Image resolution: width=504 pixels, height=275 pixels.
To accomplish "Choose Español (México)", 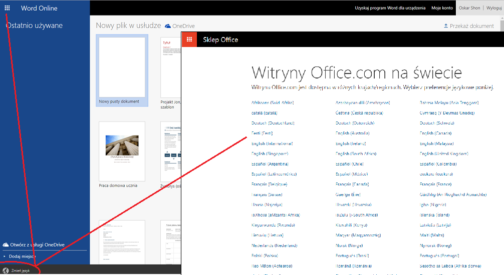I will (x=352, y=174).
